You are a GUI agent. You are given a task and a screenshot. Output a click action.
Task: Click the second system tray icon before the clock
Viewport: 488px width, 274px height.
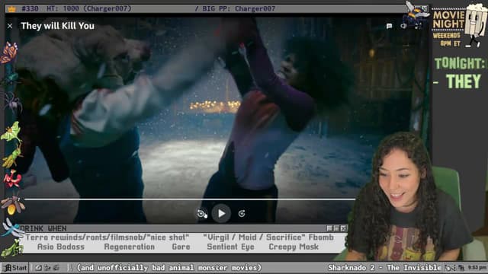tap(461, 267)
